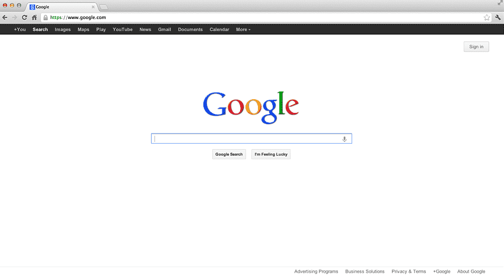Go to Images

[x=63, y=29]
